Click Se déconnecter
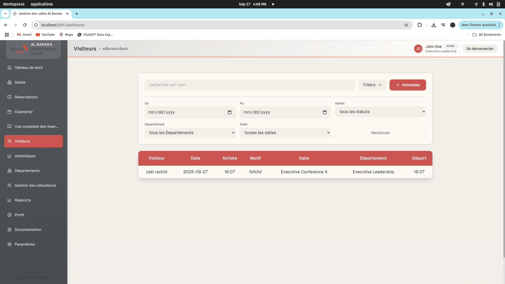 (480, 49)
